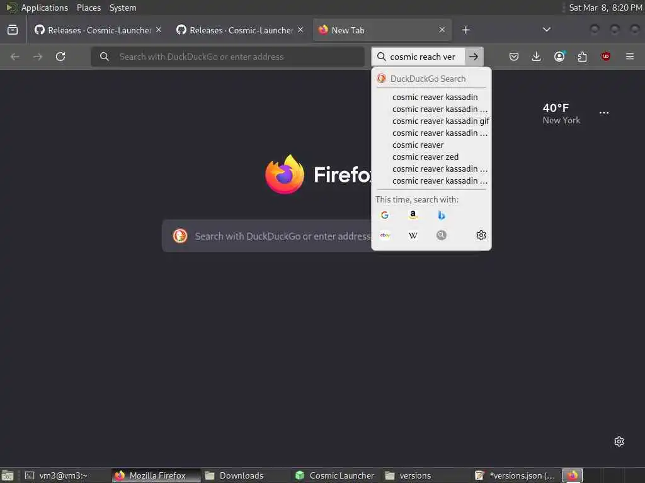The width and height of the screenshot is (645, 483).
Task: Search this time with Google
Action: [x=385, y=215]
